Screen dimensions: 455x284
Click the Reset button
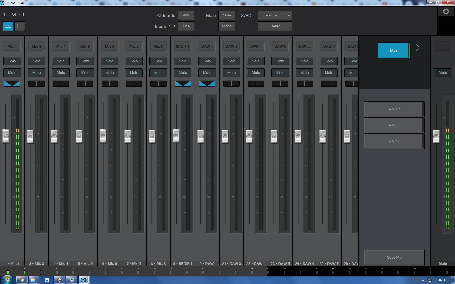275,26
